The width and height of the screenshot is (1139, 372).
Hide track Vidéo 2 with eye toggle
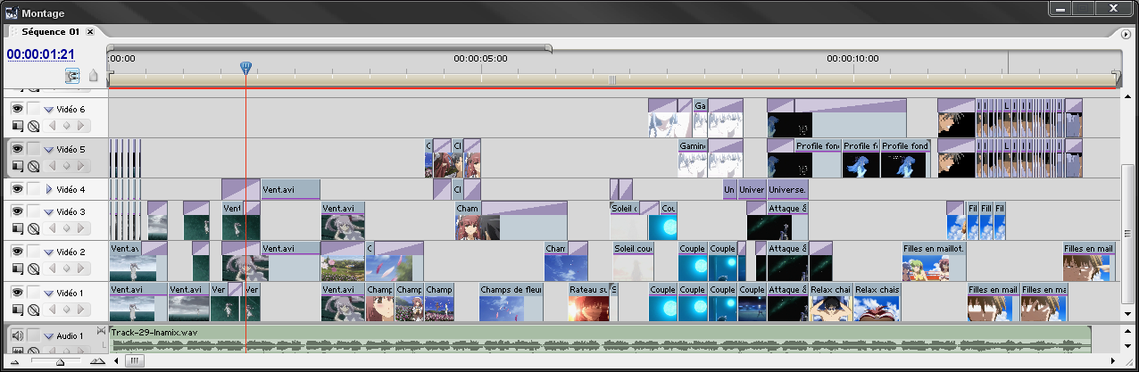click(x=17, y=252)
